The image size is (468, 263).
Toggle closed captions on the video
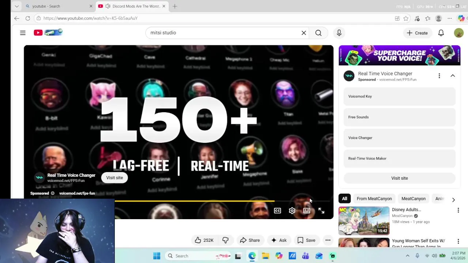tap(278, 210)
